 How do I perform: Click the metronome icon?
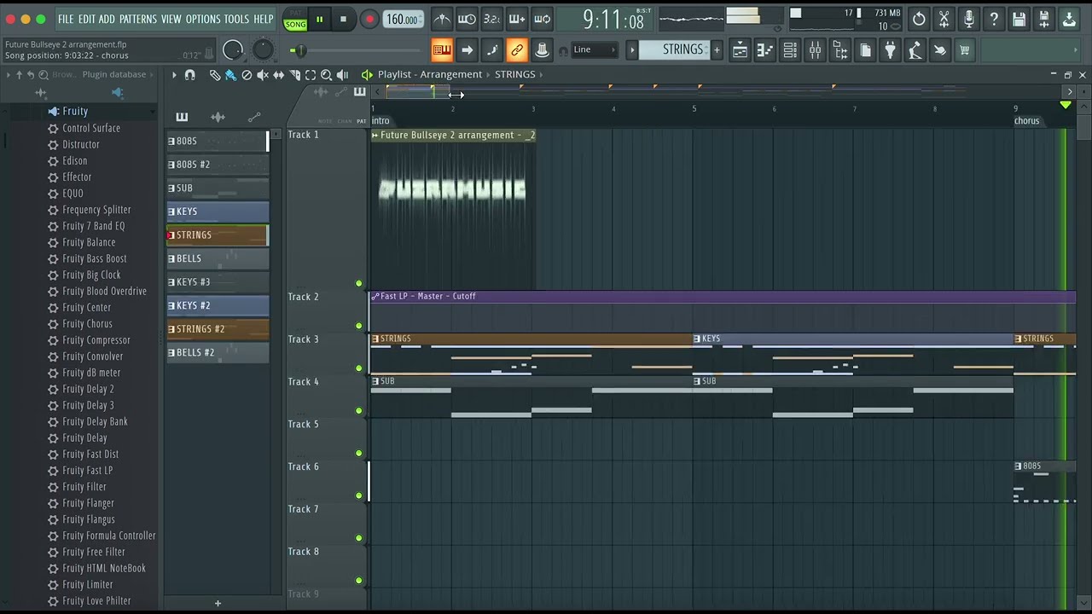(442, 19)
